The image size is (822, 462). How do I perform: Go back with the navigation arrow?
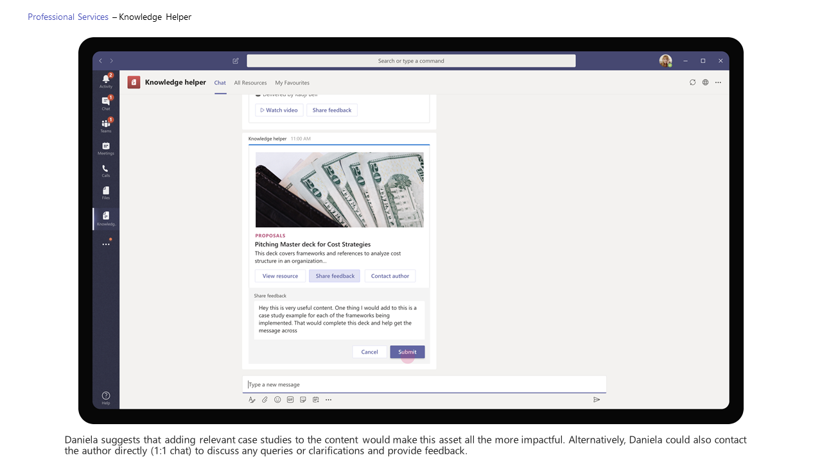(100, 61)
